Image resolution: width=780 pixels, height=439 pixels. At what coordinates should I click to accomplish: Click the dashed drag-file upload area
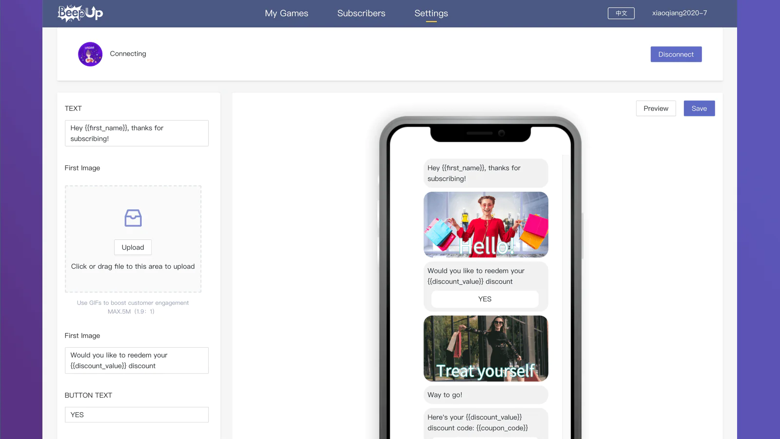pyautogui.click(x=133, y=239)
